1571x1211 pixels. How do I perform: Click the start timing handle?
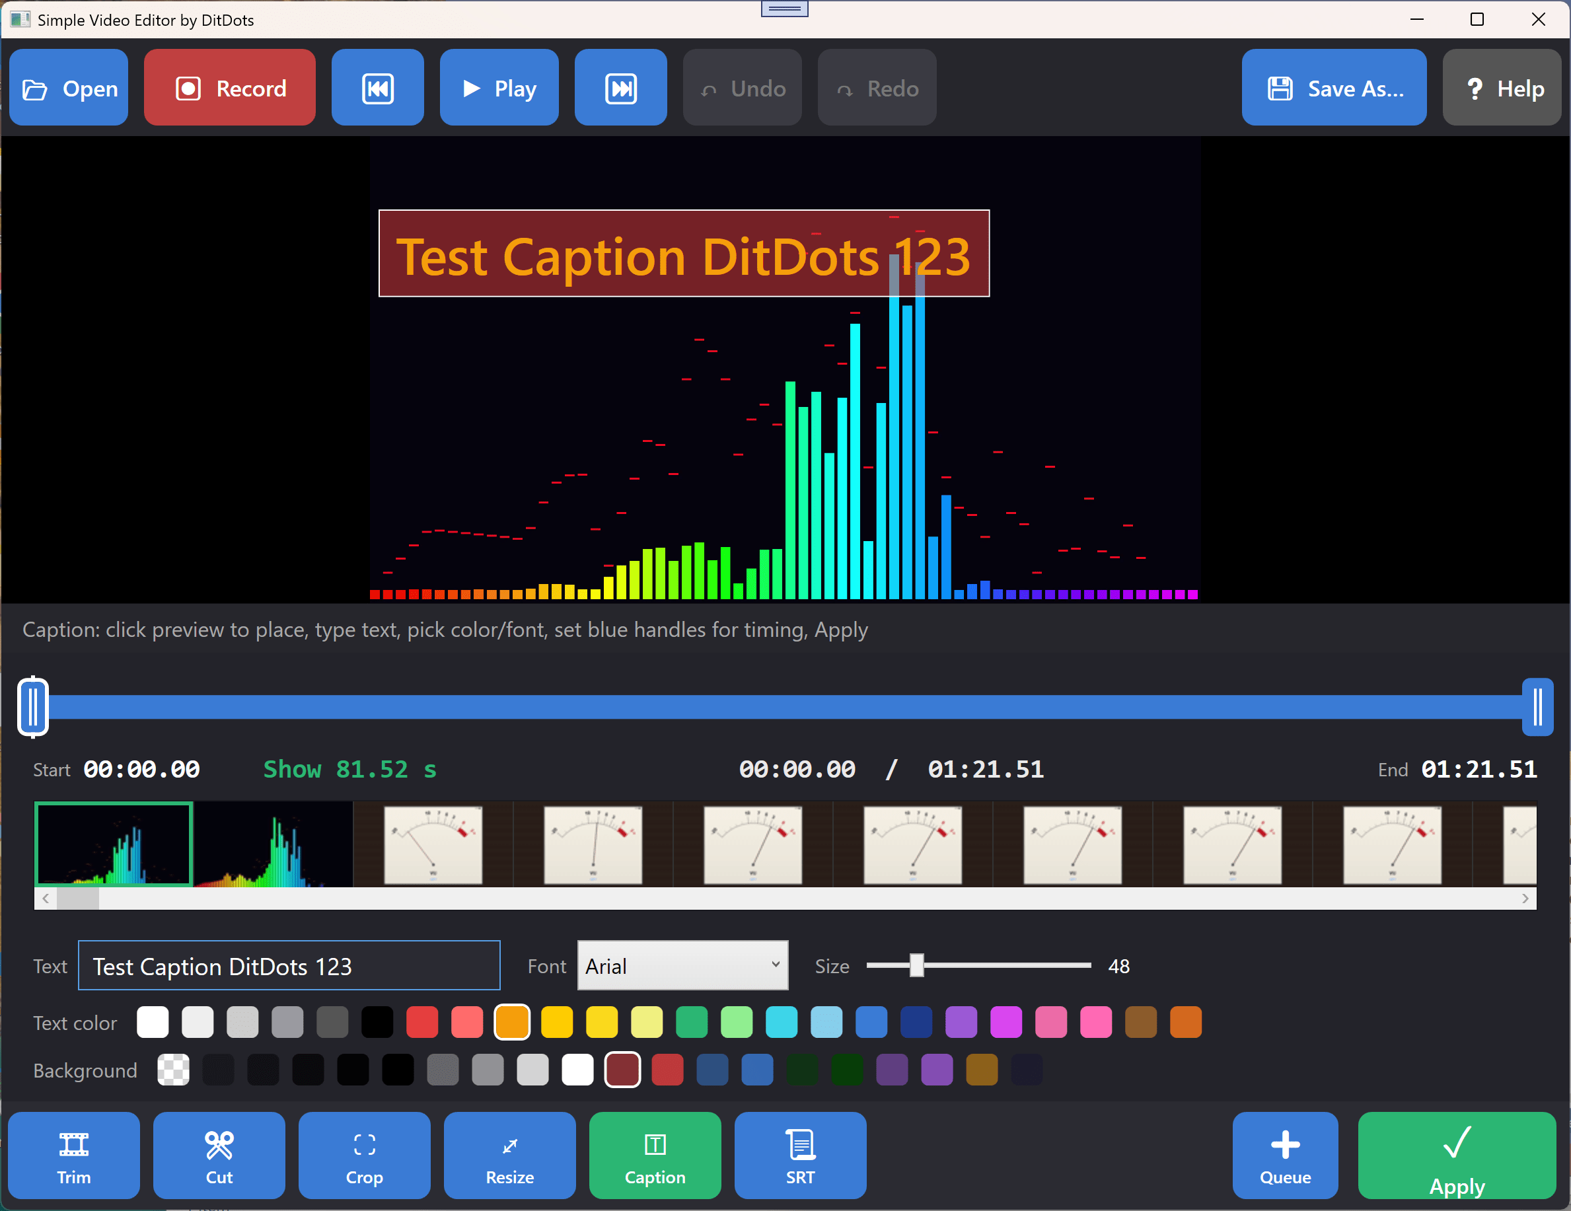tap(33, 708)
